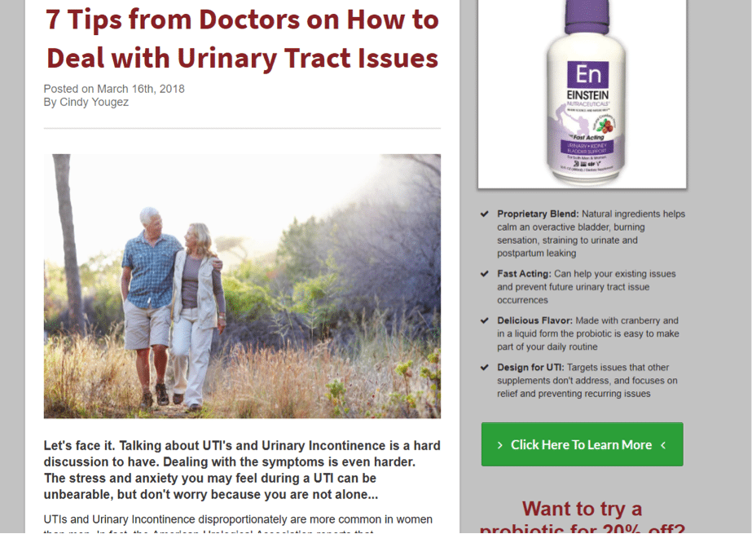This screenshot has width=752, height=534.
Task: Click the checkmark icon beside Proprietary Blend
Action: [485, 214]
